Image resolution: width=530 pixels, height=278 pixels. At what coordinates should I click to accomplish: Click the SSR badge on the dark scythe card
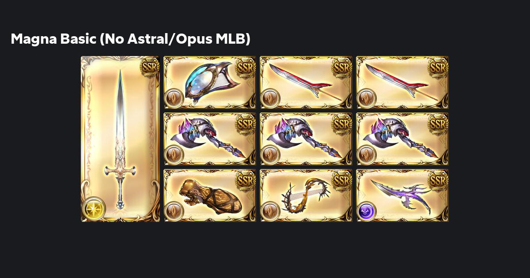coord(439,180)
